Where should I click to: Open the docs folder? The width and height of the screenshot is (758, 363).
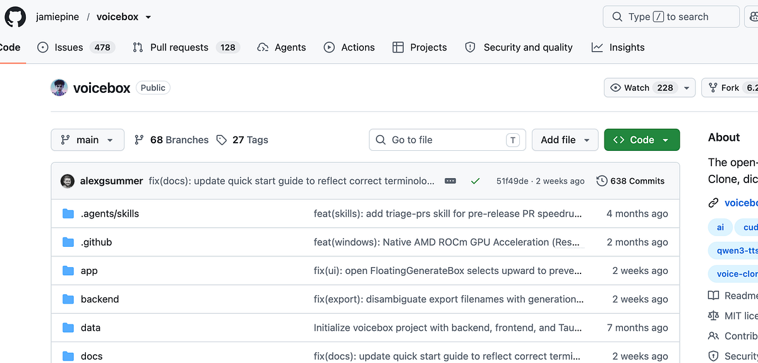pyautogui.click(x=92, y=356)
